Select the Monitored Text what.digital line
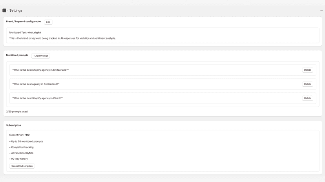This screenshot has height=182, width=325. 25,32
